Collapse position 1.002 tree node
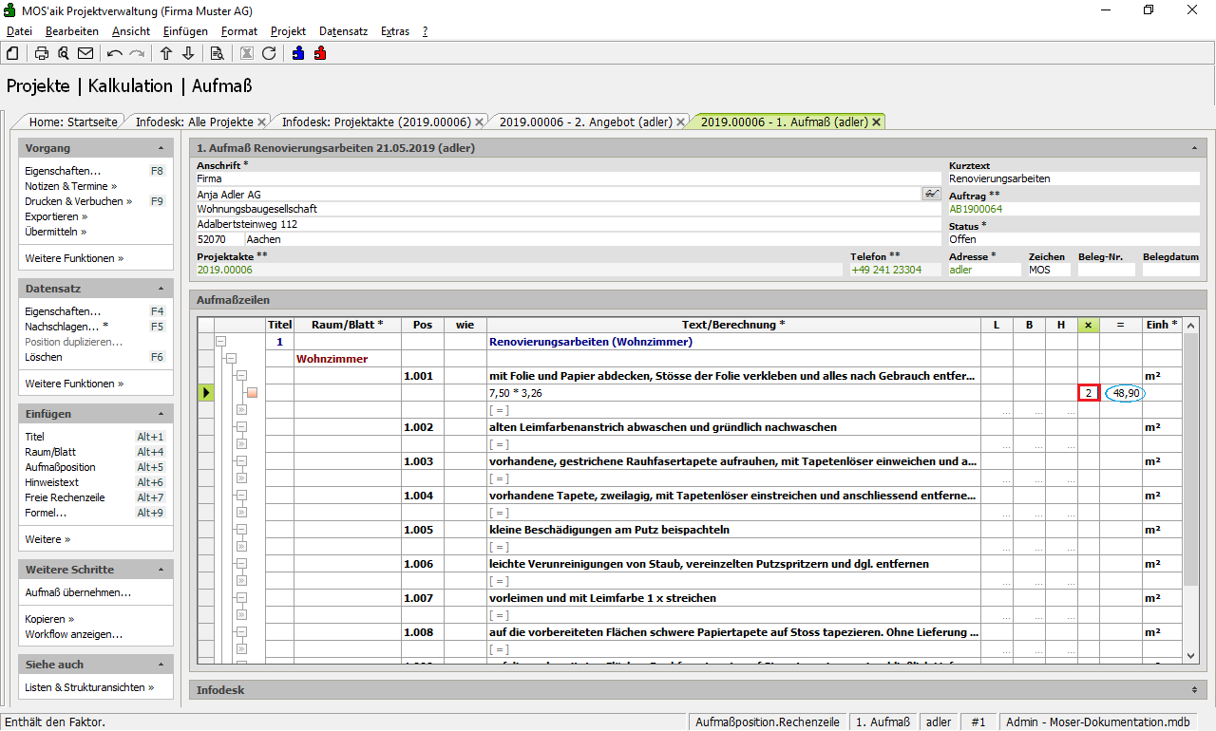This screenshot has height=731, width=1216. (x=241, y=427)
